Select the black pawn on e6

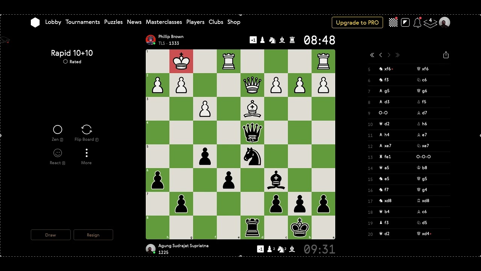click(x=228, y=180)
